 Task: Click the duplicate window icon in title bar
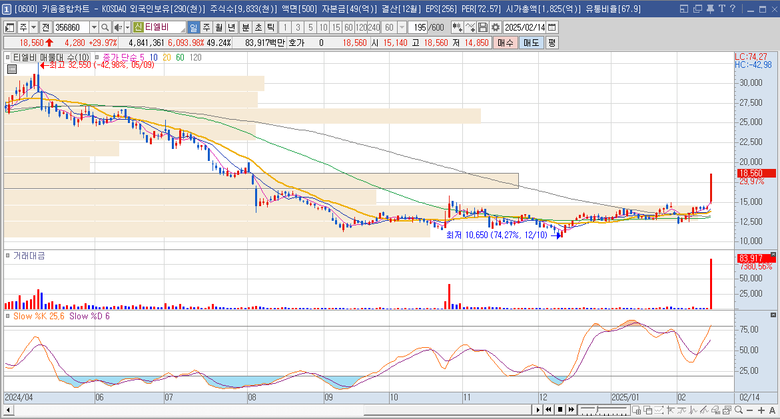point(697,9)
